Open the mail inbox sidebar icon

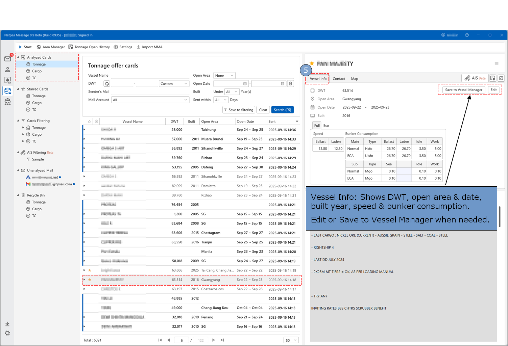[x=7, y=59]
